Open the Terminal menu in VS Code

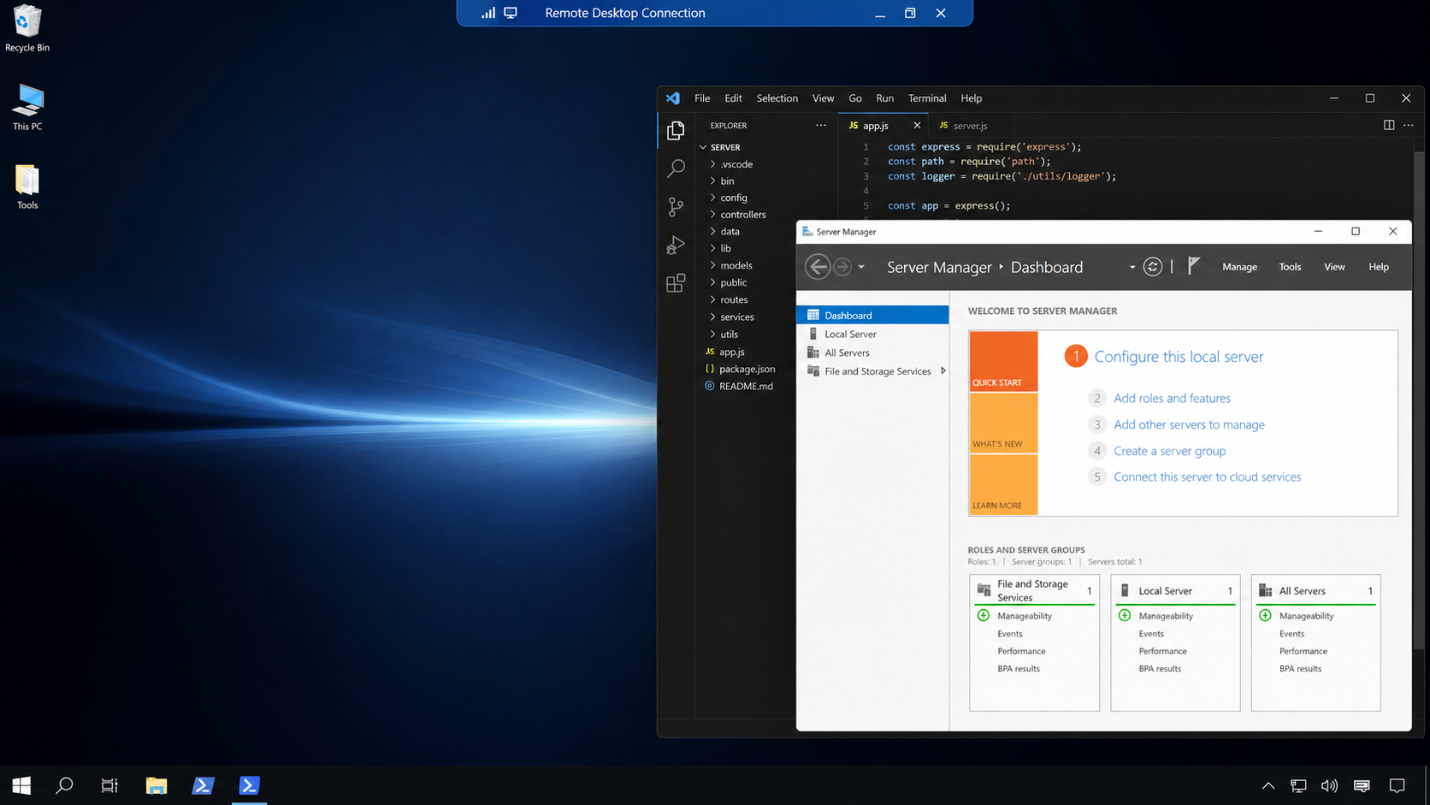coord(927,98)
